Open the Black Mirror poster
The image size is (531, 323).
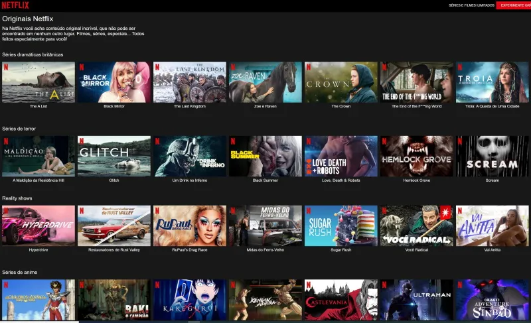(114, 82)
